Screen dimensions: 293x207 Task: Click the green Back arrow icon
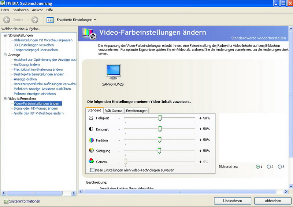(x=7, y=20)
